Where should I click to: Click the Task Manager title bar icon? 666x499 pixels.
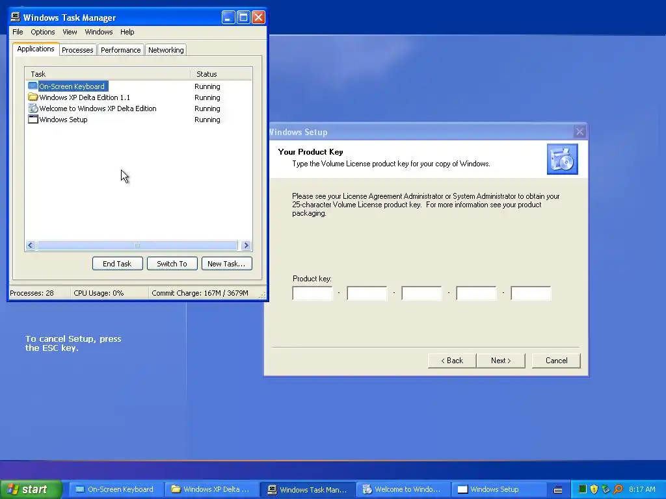(x=16, y=18)
